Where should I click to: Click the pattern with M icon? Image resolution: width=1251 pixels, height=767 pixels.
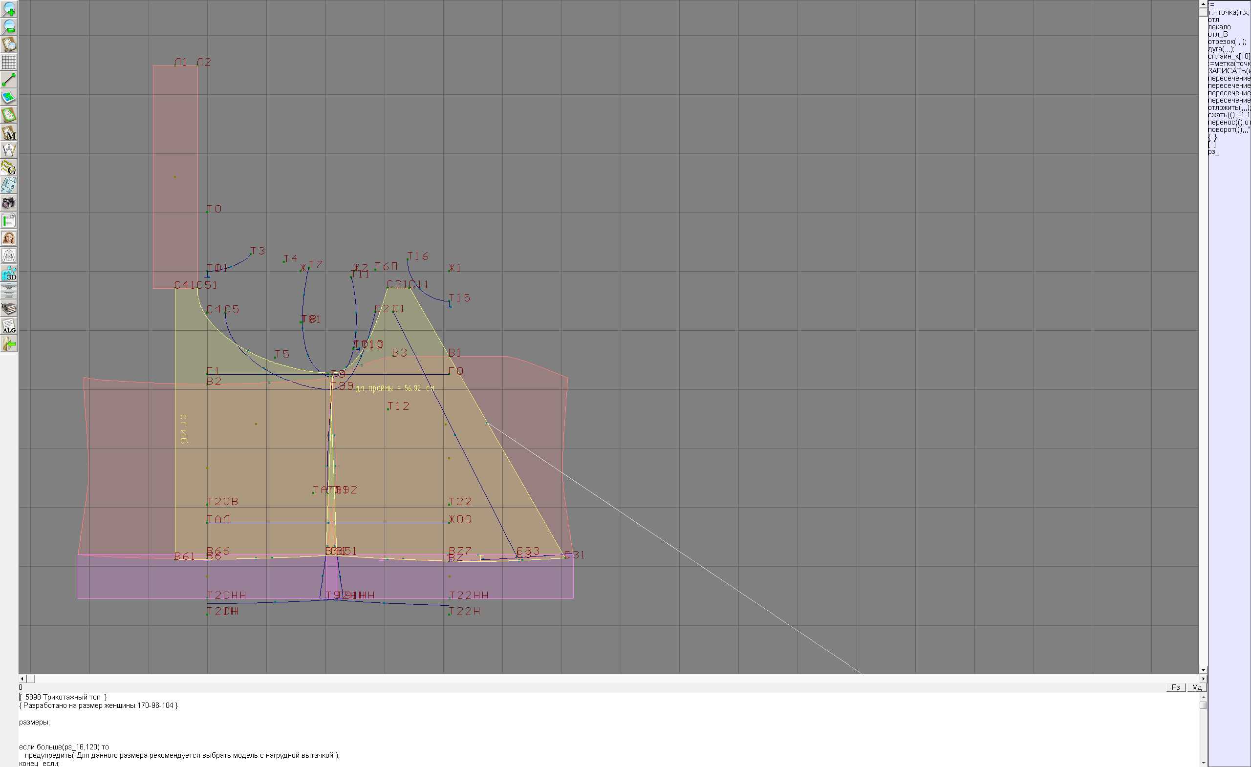(9, 132)
